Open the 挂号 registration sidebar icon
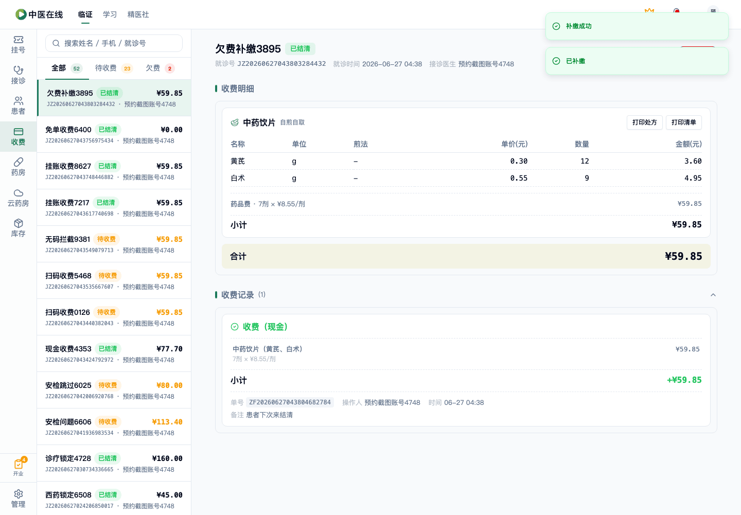This screenshot has width=741, height=515. (18, 45)
